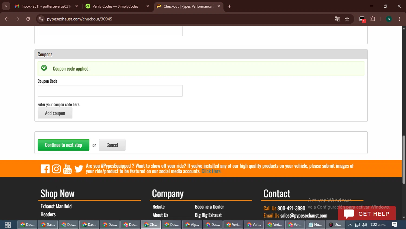Click the Coupons section header
The image size is (406, 229).
point(201,54)
